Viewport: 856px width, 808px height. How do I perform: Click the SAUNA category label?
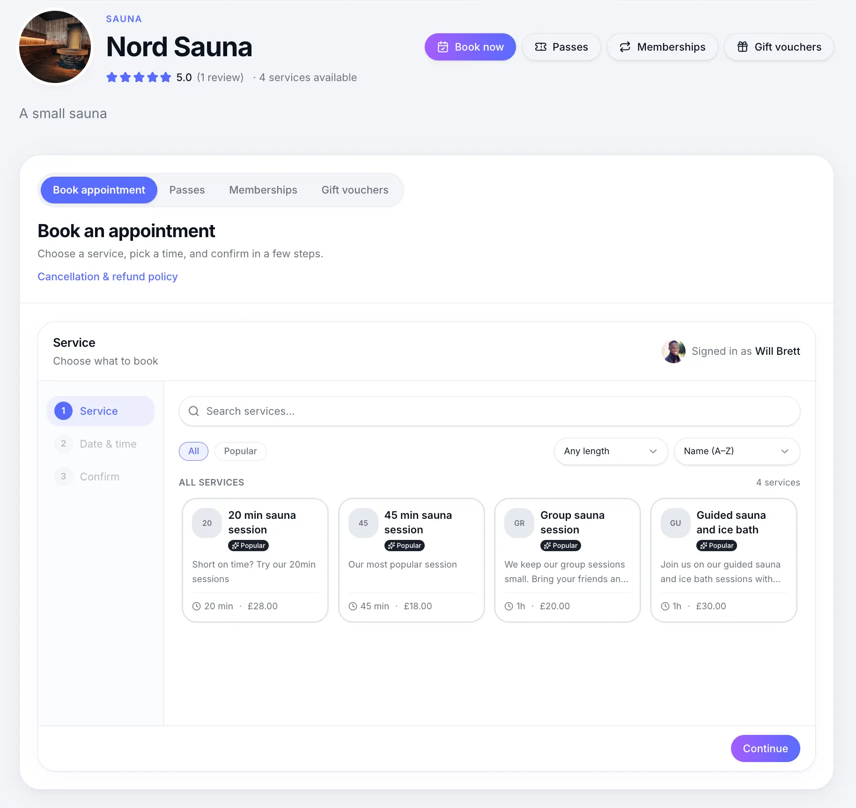coord(124,19)
